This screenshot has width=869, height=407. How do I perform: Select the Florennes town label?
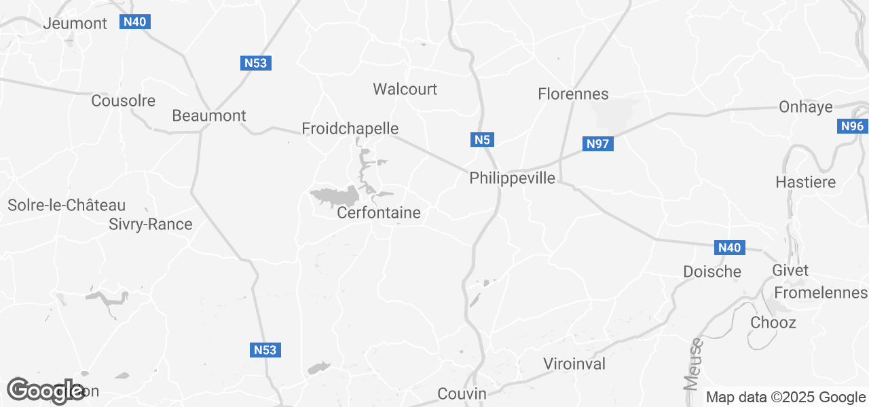pos(574,94)
